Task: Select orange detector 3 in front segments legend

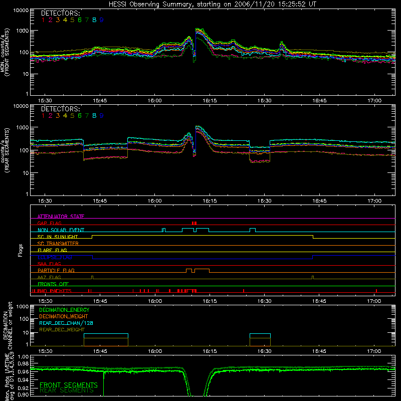Action: coord(58,20)
